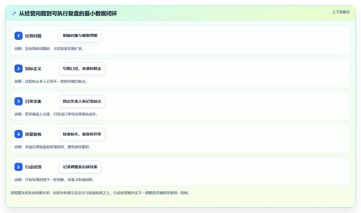Select the 写明口径、来源和算法 chip
The height and width of the screenshot is (213, 361).
tap(82, 69)
